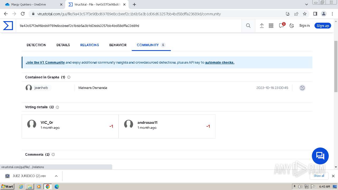Show hidden tray icons arrow
Screen dimensions: 338x190
coord(294,187)
